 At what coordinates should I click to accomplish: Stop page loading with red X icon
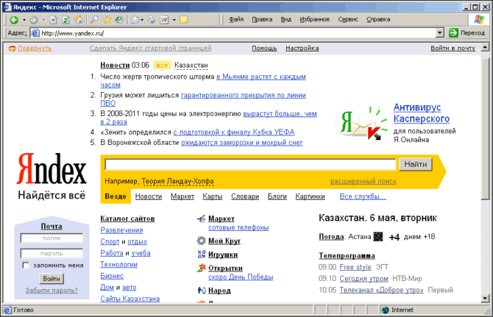tap(53, 20)
